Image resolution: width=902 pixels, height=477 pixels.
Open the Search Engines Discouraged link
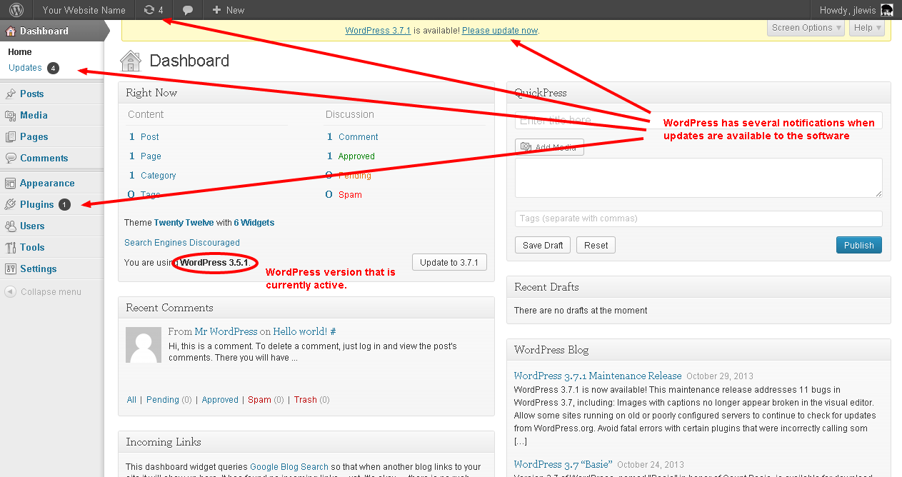click(182, 243)
